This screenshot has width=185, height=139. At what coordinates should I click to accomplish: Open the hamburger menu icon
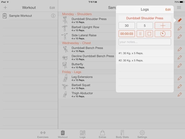pos(179,7)
